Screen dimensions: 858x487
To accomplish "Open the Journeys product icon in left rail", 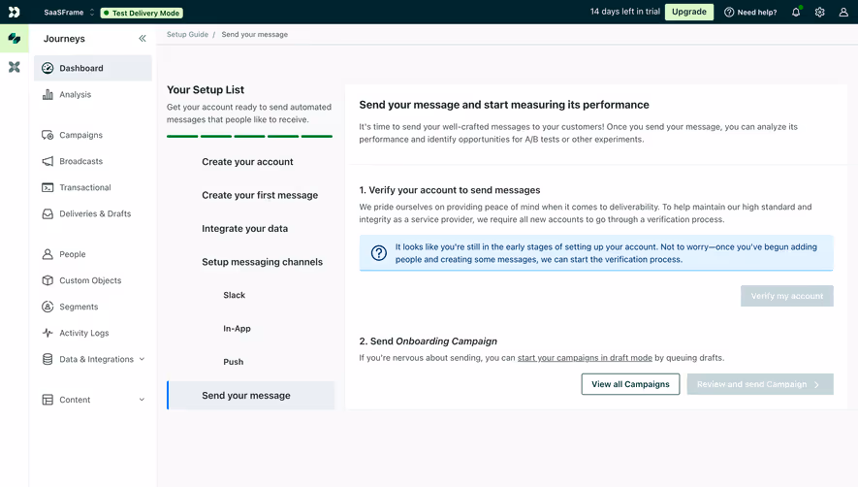I will 15,39.
